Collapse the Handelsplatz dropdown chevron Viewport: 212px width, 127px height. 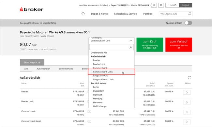(x=131, y=40)
